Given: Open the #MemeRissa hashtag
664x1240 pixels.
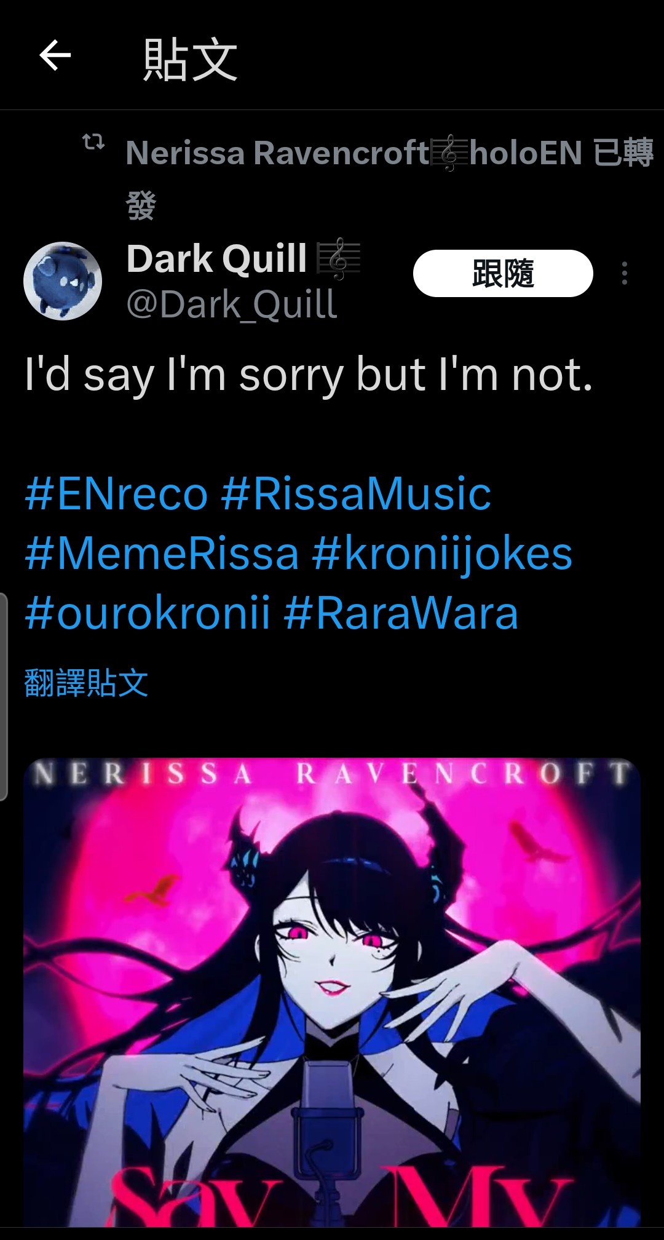Looking at the screenshot, I should (x=162, y=554).
